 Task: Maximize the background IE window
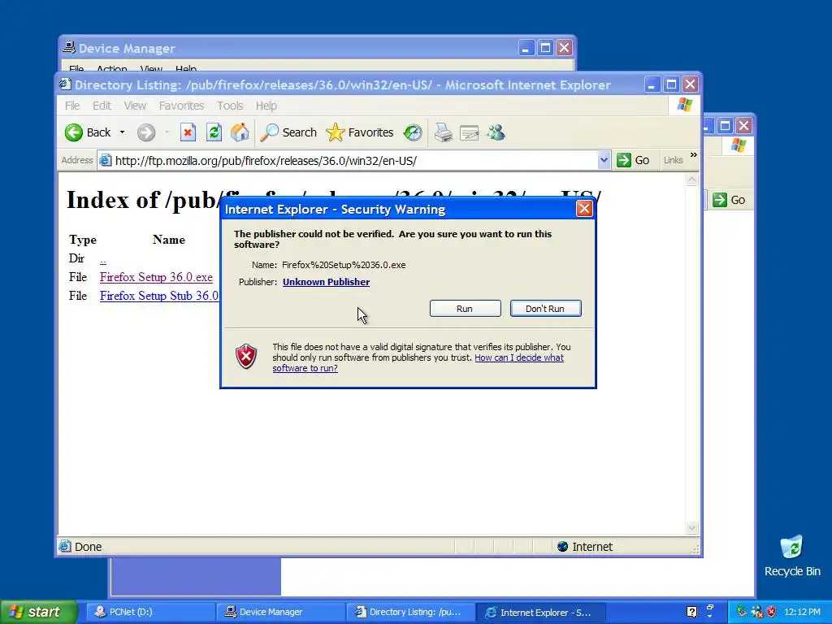(726, 126)
